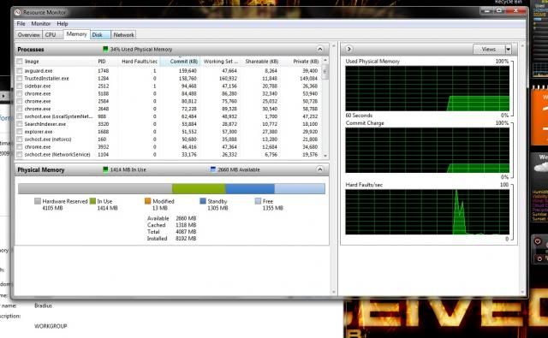Collapse the Processes section
Viewport: 548px width, 338px height.
pyautogui.click(x=319, y=50)
